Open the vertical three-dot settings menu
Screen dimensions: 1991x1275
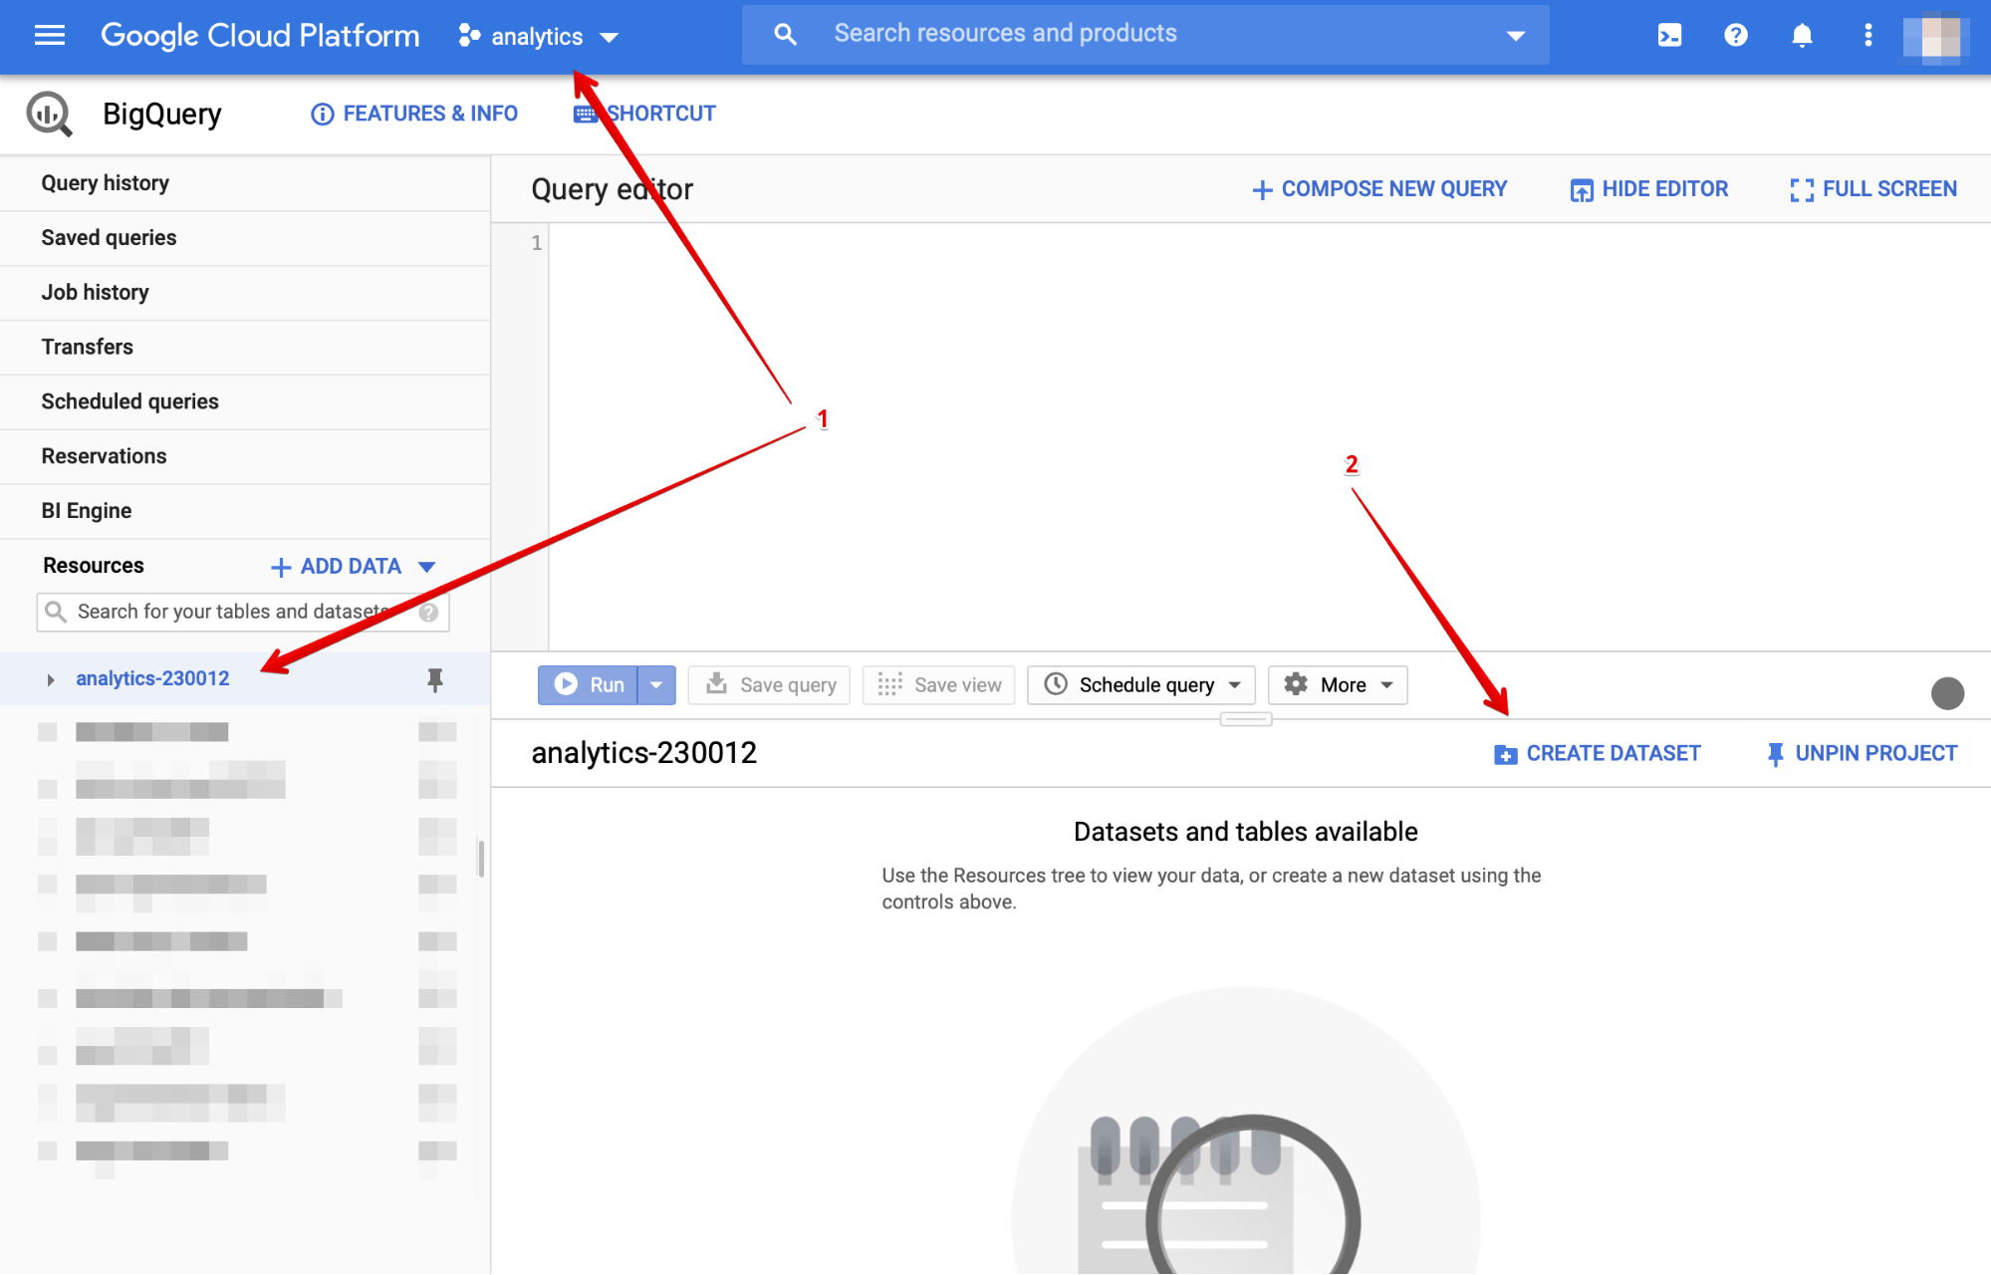coord(1868,36)
